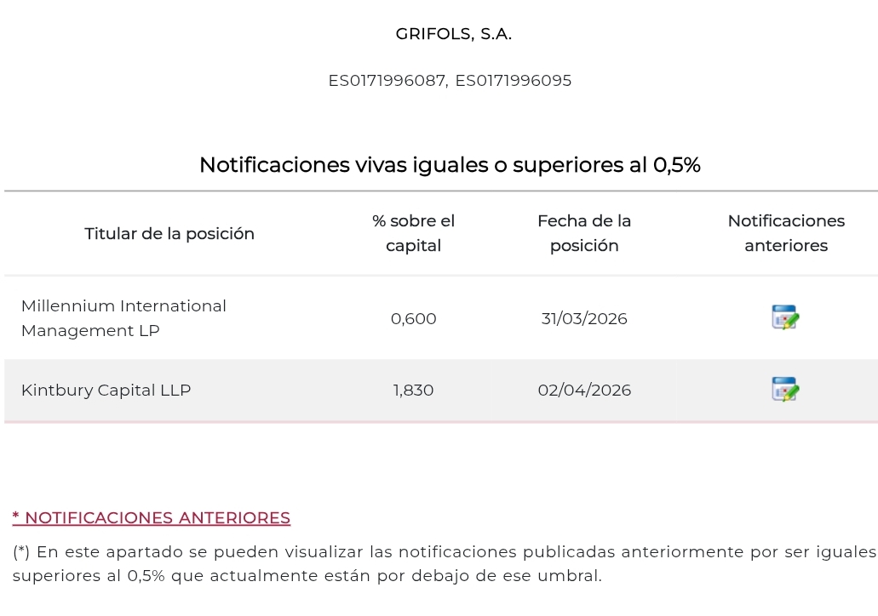Click the date 31/03/2026
The height and width of the screenshot is (616, 878).
click(x=584, y=318)
